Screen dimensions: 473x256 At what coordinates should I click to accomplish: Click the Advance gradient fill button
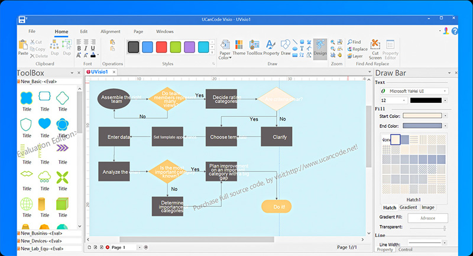click(x=427, y=218)
